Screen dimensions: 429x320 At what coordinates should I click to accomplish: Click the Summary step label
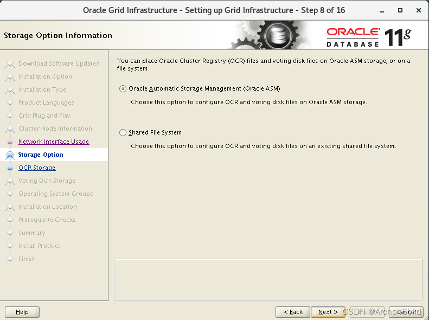[32, 233]
